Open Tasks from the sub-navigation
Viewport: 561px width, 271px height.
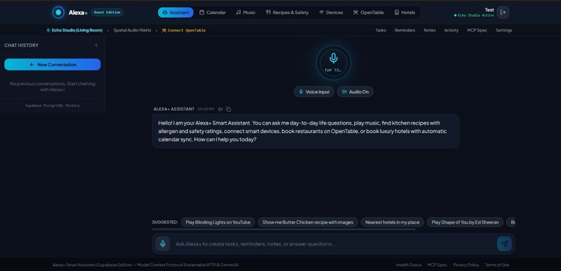point(381,31)
